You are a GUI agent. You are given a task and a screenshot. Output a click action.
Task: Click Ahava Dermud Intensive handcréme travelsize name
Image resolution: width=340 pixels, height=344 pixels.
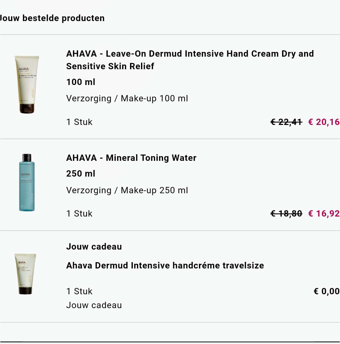click(x=165, y=265)
